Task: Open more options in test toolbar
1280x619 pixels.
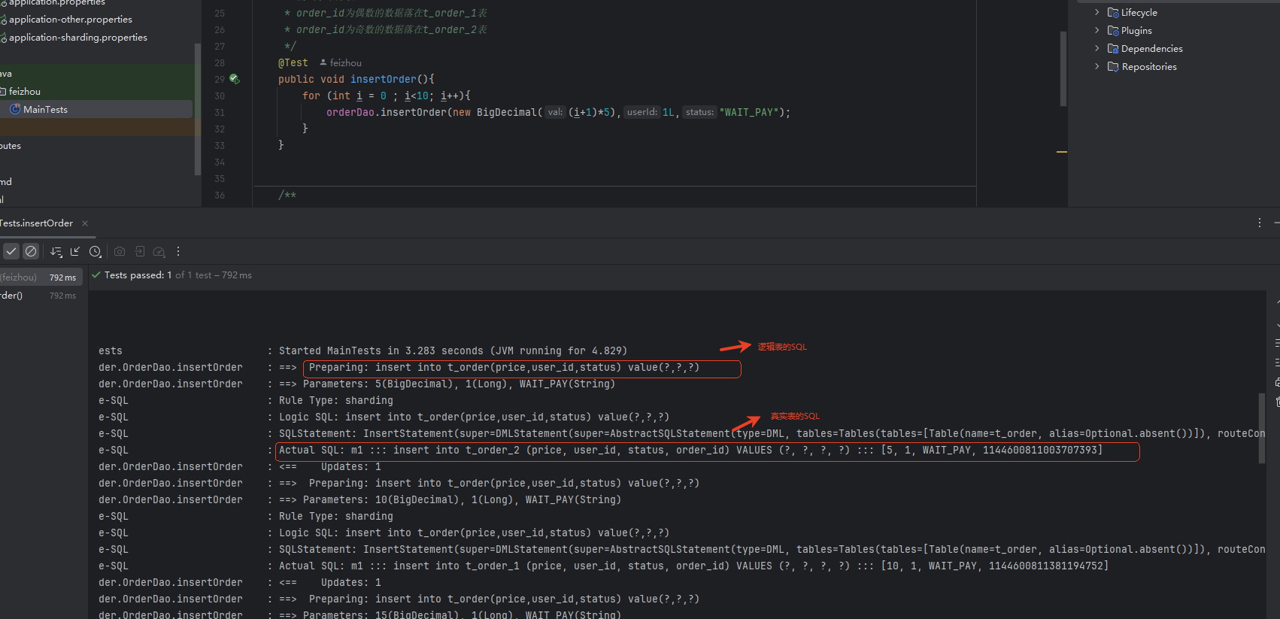Action: point(178,252)
